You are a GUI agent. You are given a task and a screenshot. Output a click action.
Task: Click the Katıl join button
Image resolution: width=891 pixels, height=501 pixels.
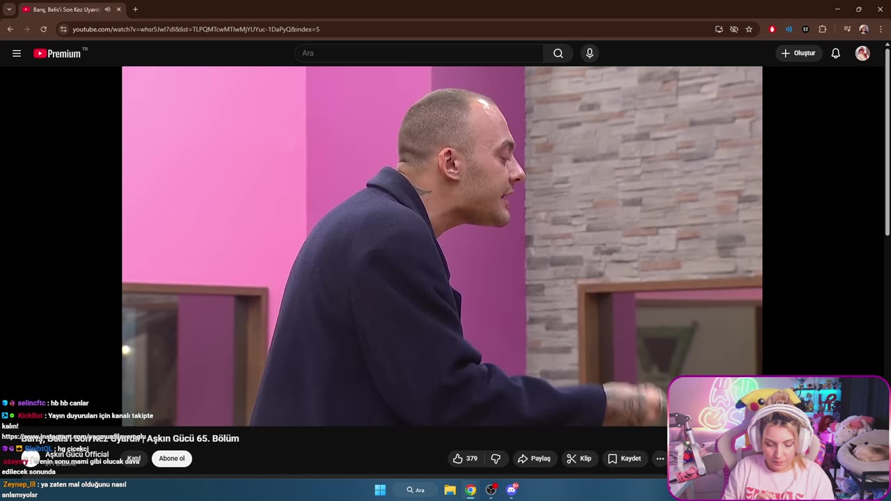(x=133, y=459)
